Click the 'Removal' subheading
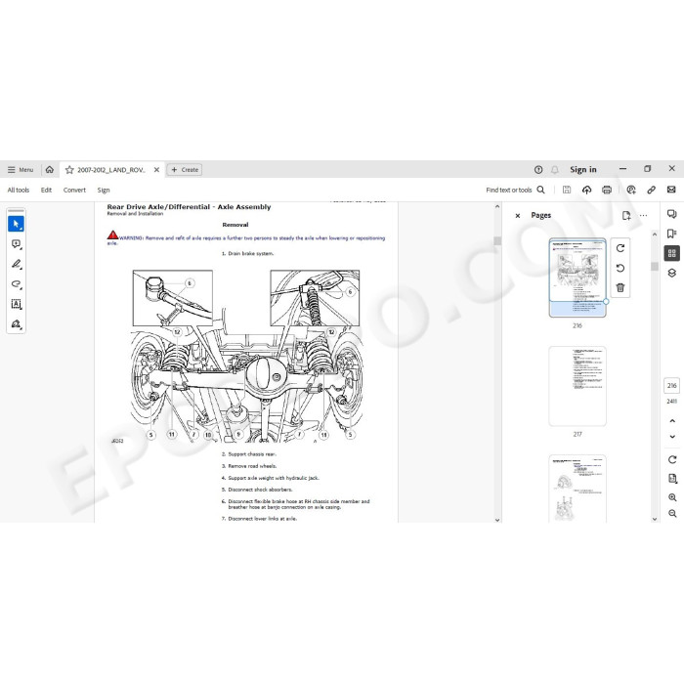684x684 pixels. pos(235,225)
